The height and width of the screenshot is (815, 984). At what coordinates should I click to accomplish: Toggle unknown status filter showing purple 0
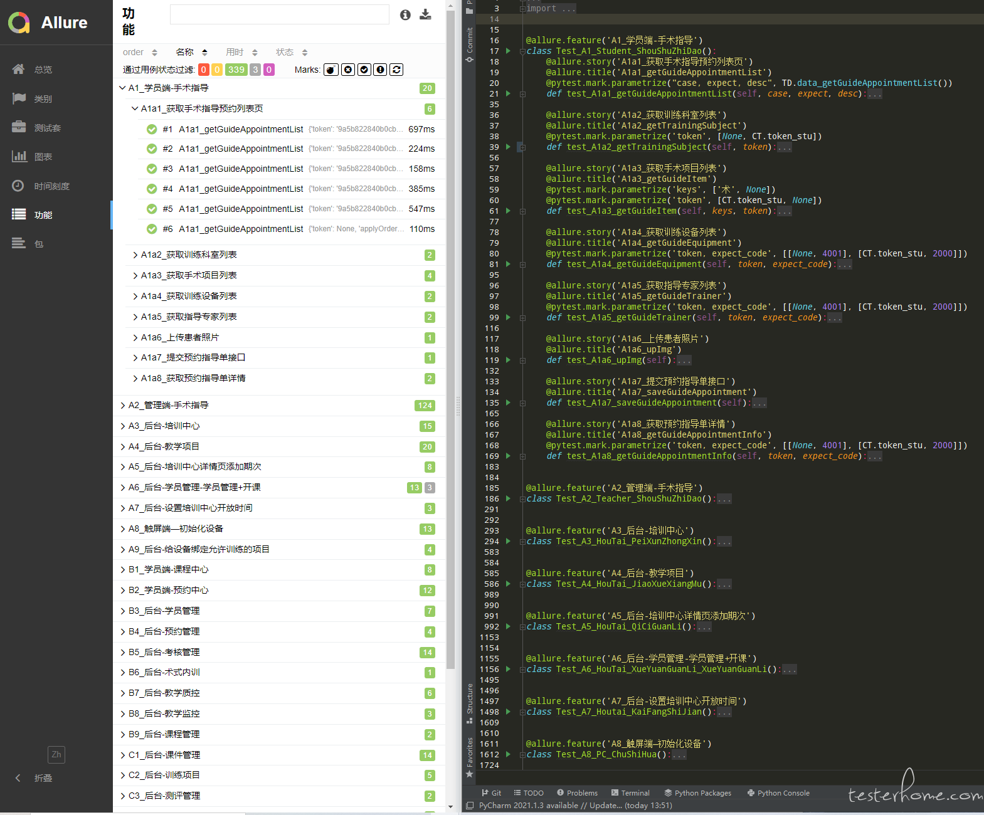click(269, 70)
